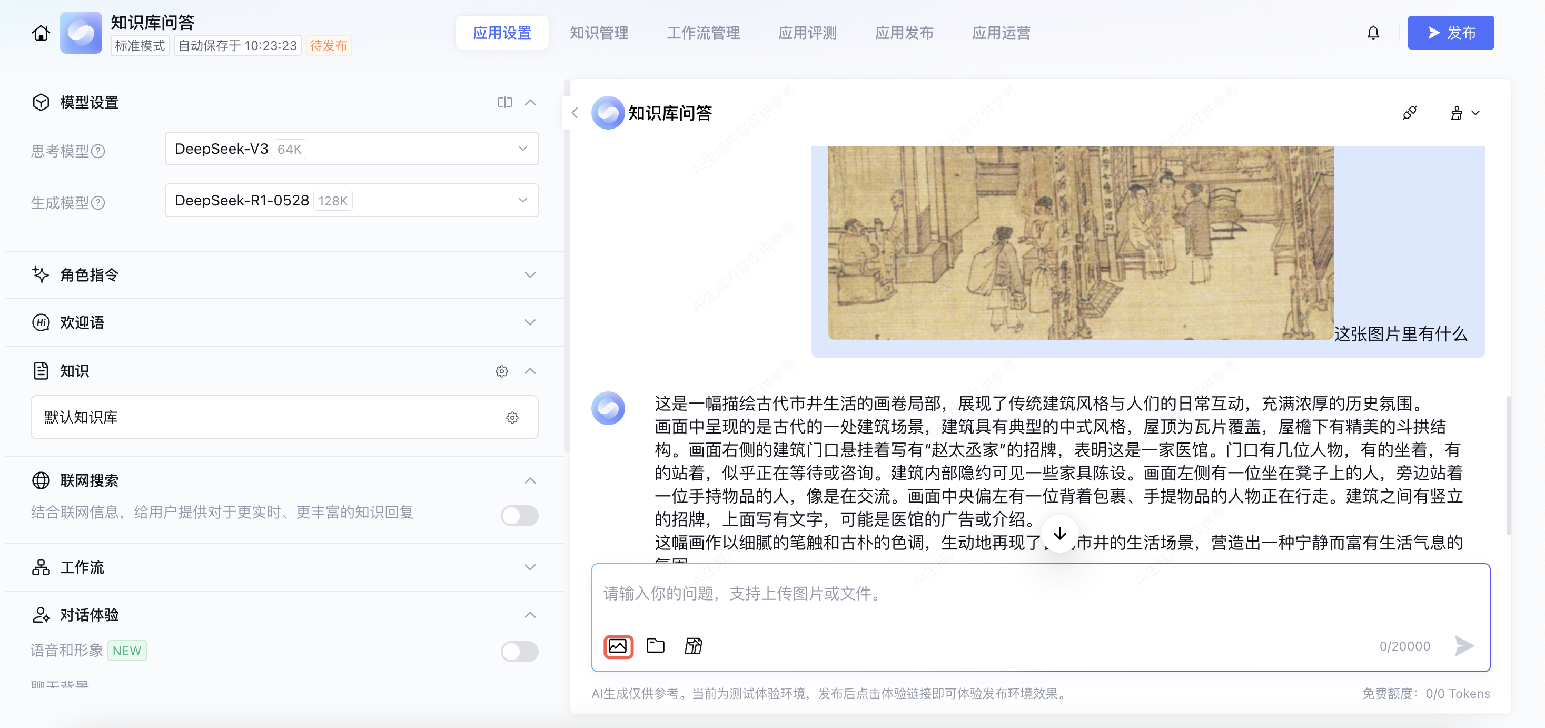Turn on 语音和形象 switch
The image size is (1545, 728).
(519, 651)
